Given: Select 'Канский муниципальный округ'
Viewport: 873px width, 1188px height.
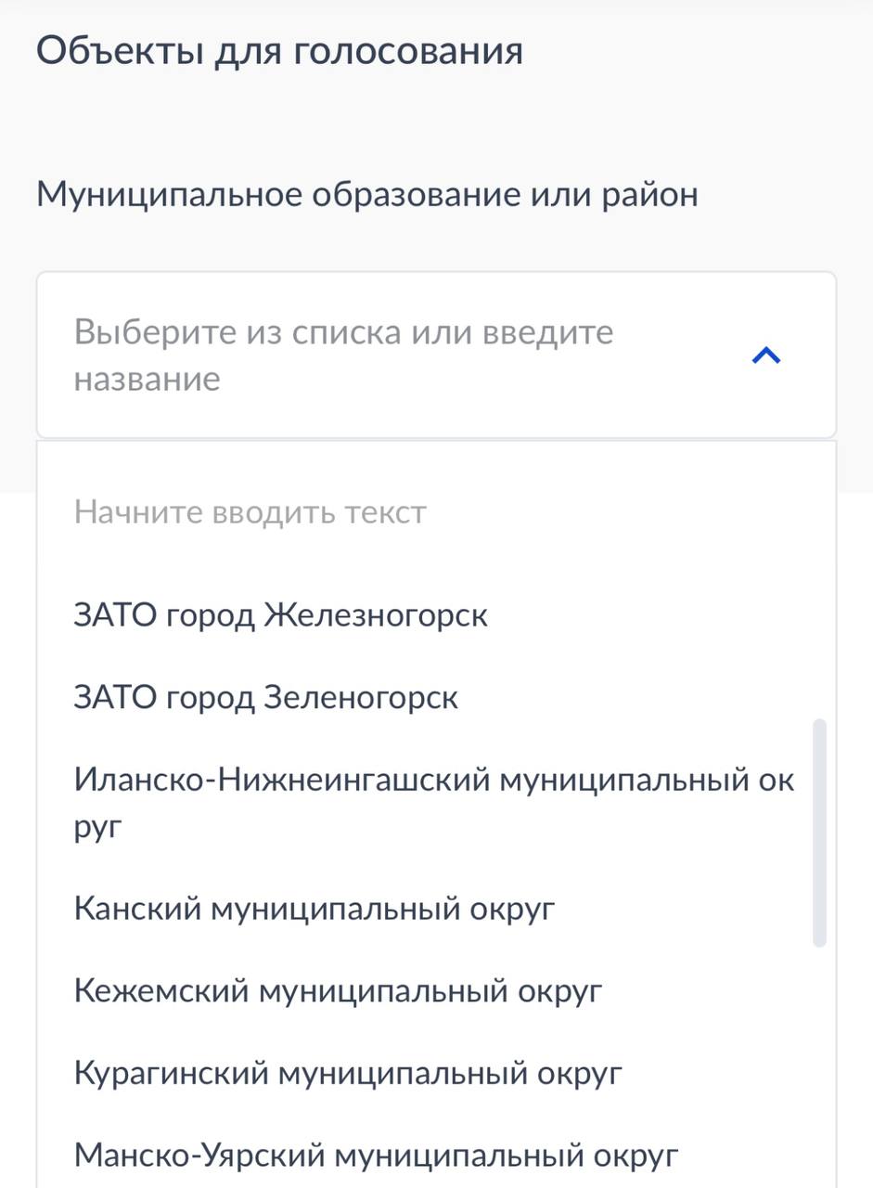Looking at the screenshot, I should point(315,908).
